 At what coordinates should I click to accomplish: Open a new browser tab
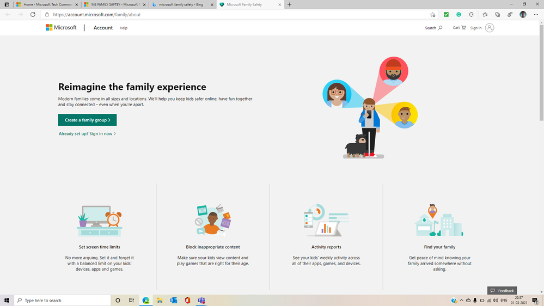(x=289, y=4)
